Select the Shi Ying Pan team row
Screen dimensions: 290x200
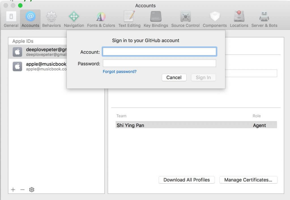point(196,125)
